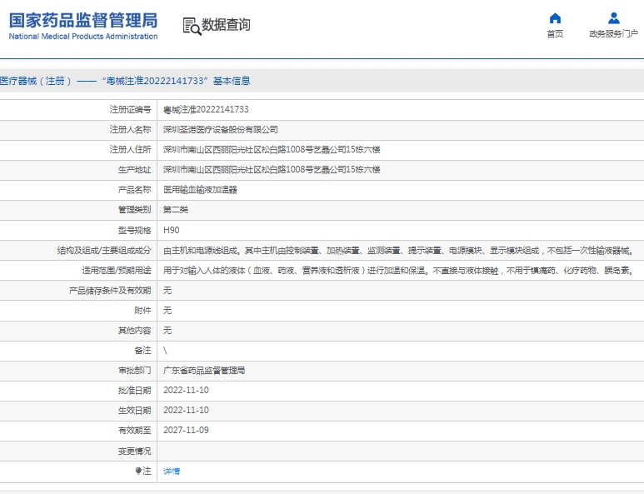Screen dimensions: 644x494
Task: Click the 其他内容 label
Action: coord(134,331)
